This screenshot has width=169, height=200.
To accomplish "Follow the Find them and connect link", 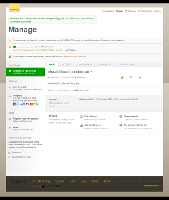I will pos(75,57).
